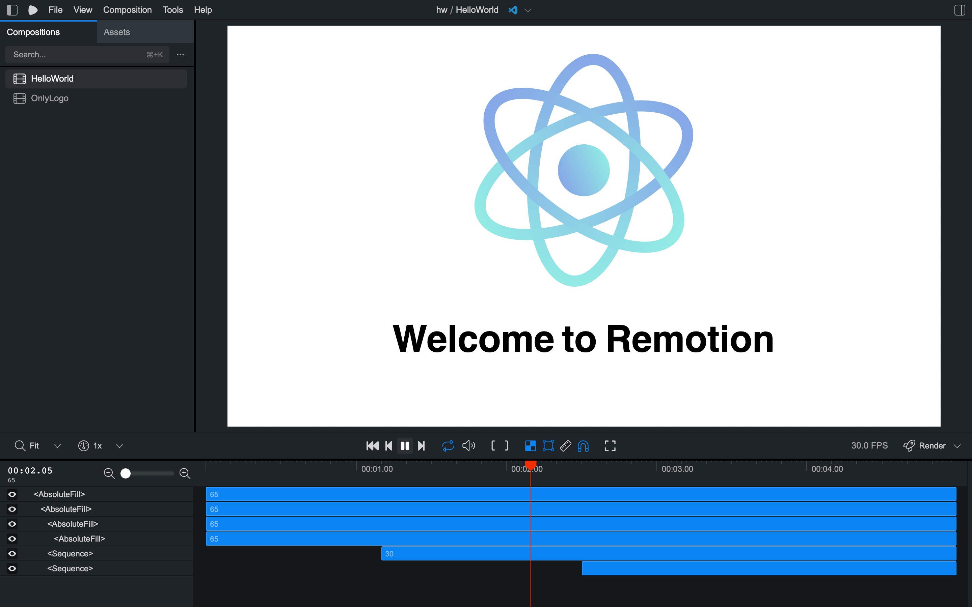Open the Help menu
This screenshot has width=972, height=607.
pyautogui.click(x=203, y=10)
